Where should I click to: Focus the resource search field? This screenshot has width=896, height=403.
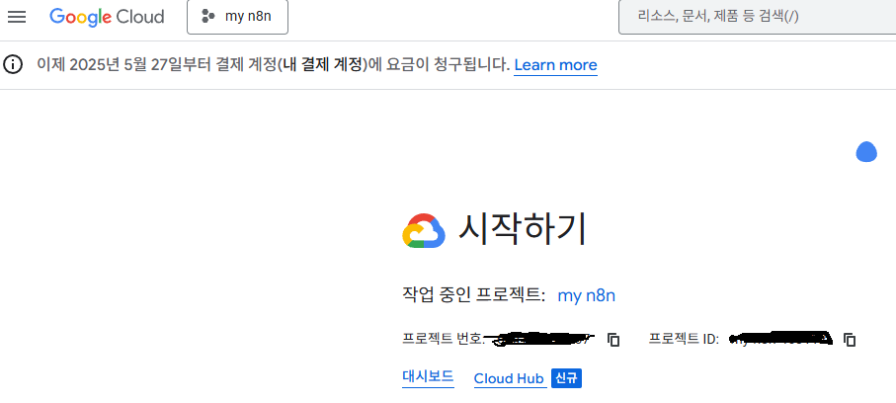pyautogui.click(x=757, y=17)
